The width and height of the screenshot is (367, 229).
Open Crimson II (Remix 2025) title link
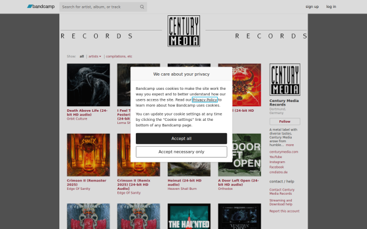tap(133, 184)
